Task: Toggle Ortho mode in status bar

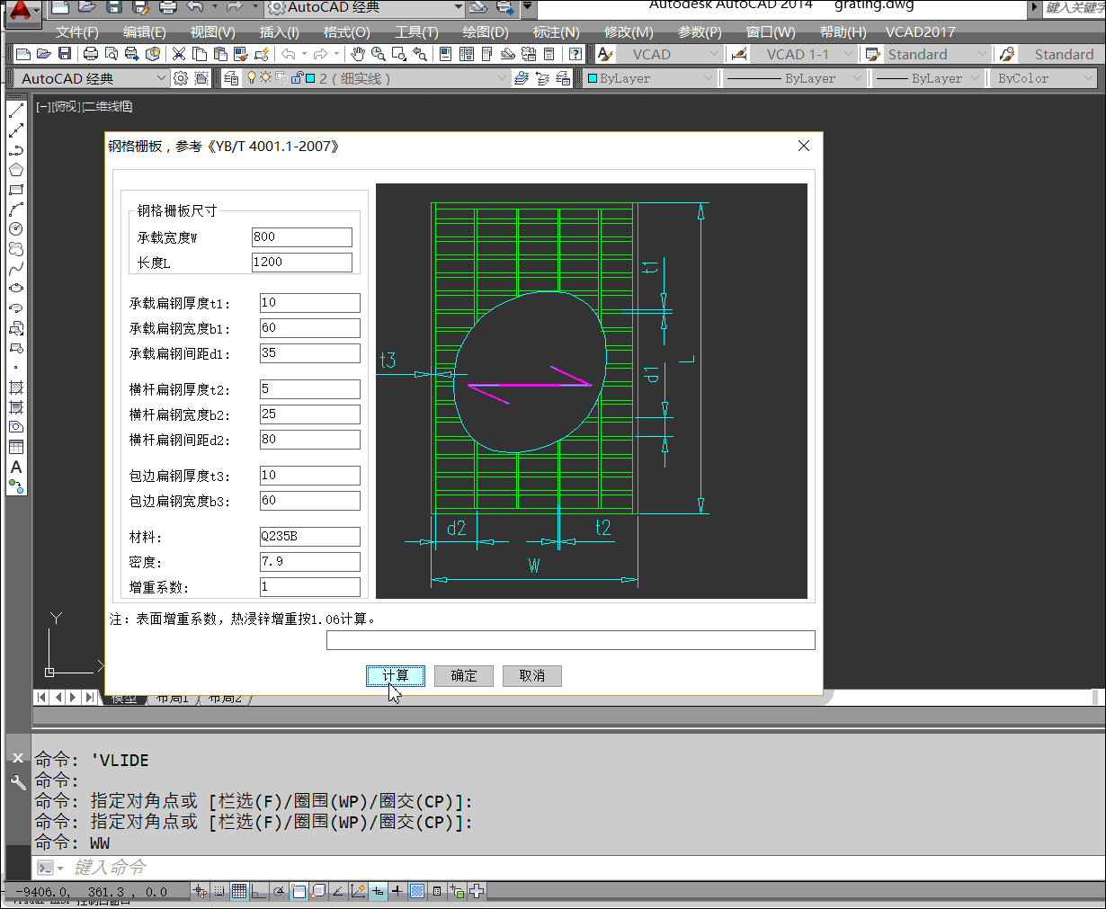Action: (259, 891)
